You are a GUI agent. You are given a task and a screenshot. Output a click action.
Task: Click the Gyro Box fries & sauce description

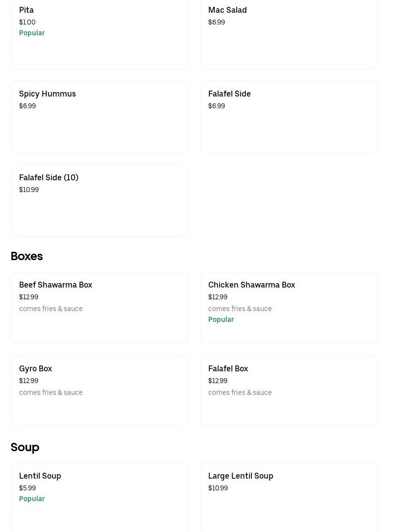51,393
